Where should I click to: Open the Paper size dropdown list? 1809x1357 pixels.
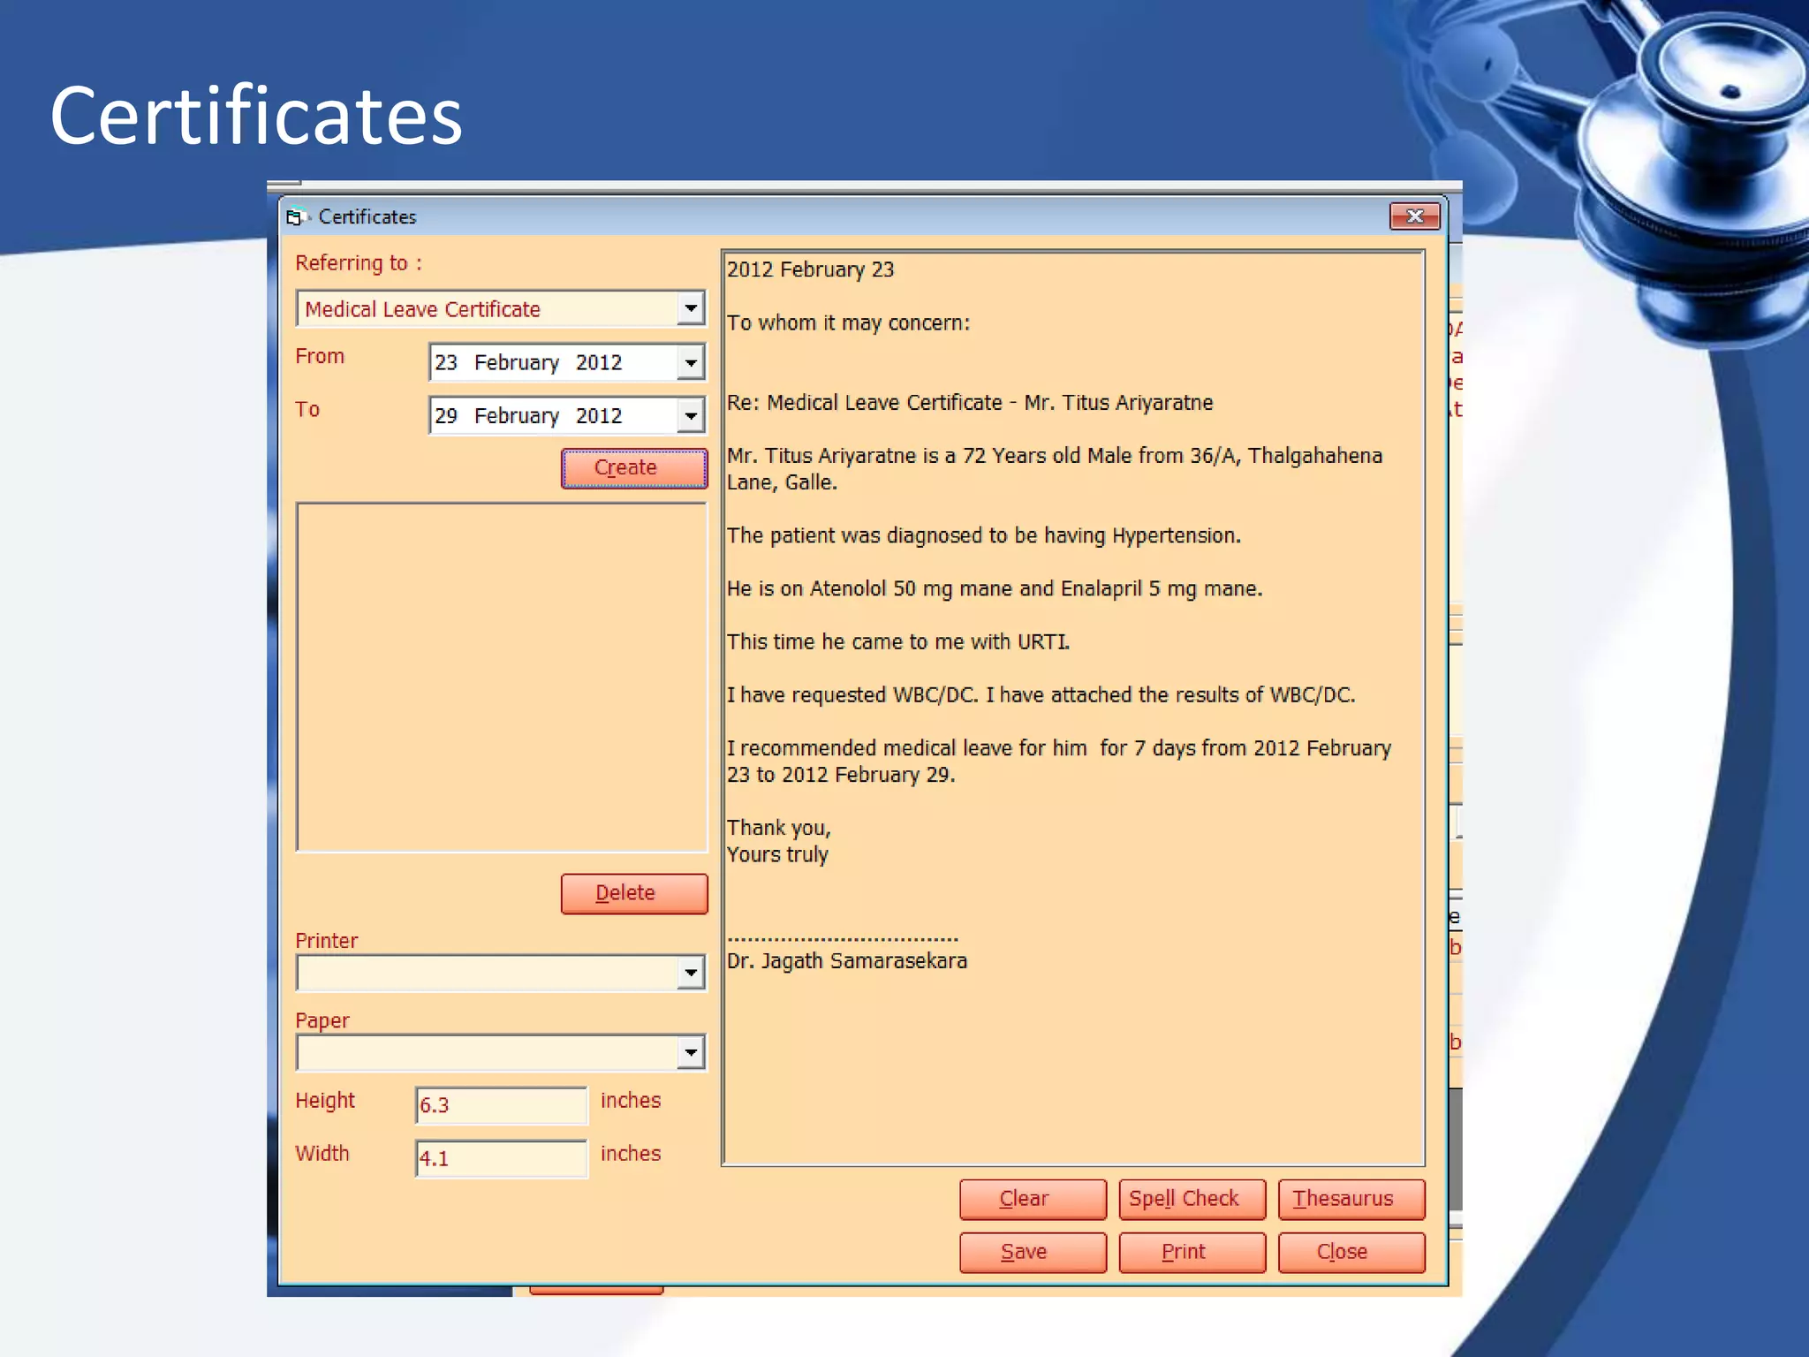691,1053
